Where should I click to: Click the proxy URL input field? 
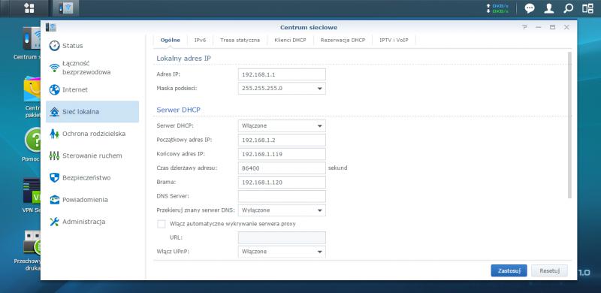click(282, 237)
